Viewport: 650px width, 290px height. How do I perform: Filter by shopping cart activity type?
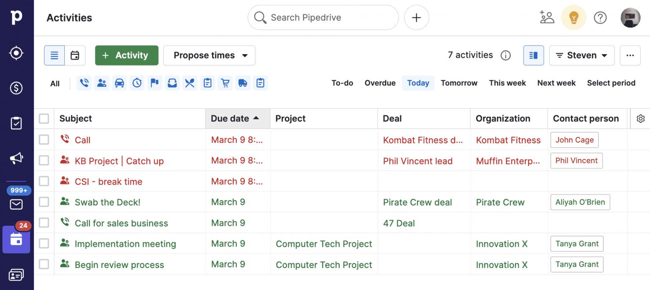click(x=225, y=83)
